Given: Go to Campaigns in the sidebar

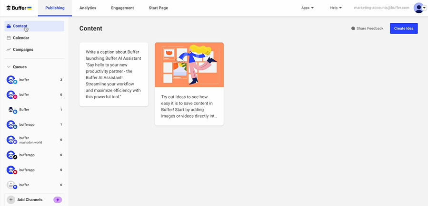Looking at the screenshot, I should 23,49.
